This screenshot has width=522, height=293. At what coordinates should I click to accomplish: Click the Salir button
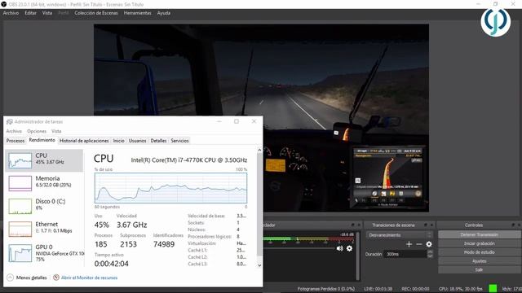coord(479,269)
